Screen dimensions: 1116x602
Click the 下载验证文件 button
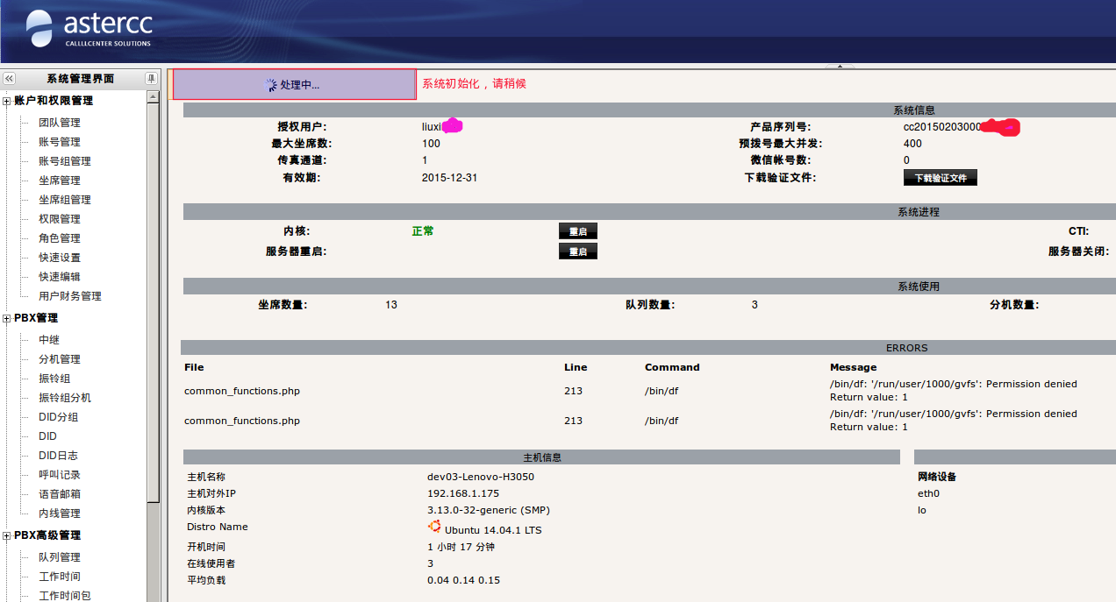940,178
